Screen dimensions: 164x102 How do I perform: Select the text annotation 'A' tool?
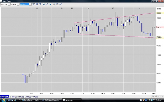(x=50, y=4)
